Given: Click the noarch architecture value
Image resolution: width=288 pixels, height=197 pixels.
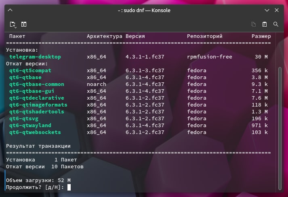Looking at the screenshot, I should pyautogui.click(x=97, y=84).
